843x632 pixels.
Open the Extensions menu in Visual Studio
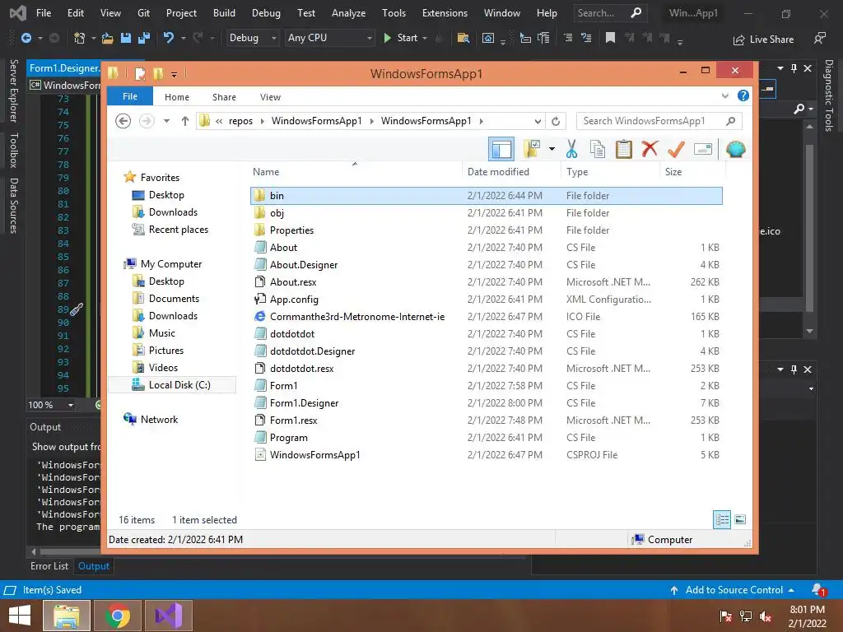tap(445, 13)
